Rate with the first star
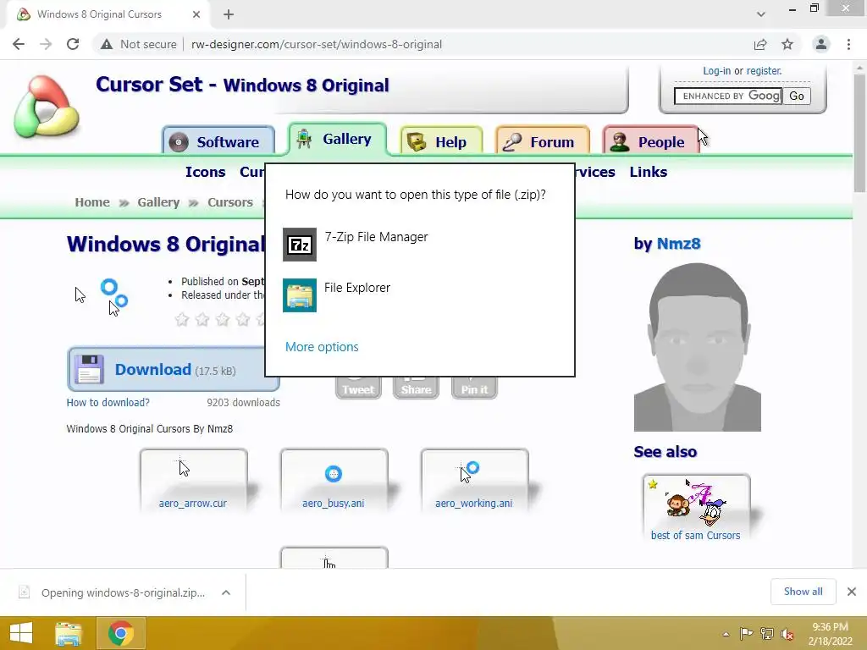Image resolution: width=867 pixels, height=650 pixels. pyautogui.click(x=182, y=319)
